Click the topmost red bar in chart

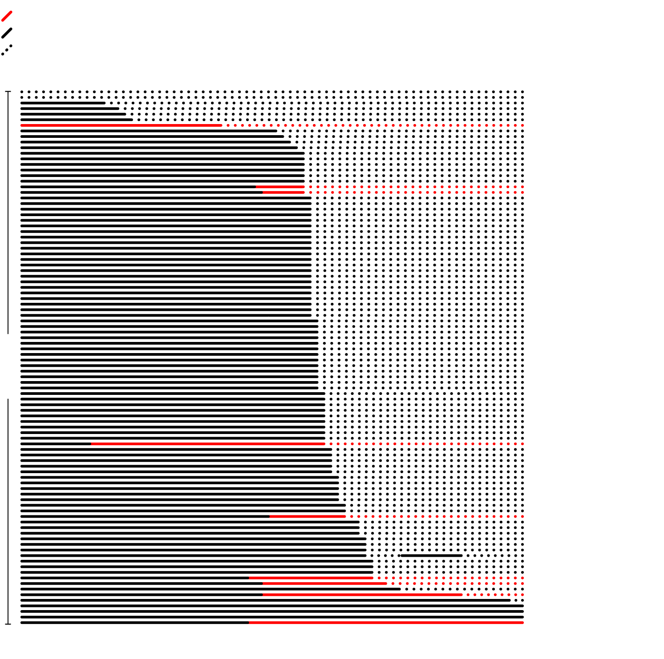(121, 125)
